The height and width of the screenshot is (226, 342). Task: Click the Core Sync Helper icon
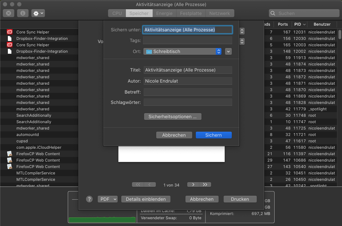(10, 32)
